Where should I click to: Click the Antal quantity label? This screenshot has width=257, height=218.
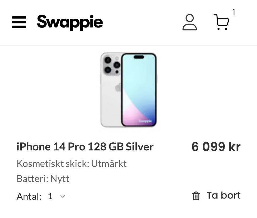point(29,197)
